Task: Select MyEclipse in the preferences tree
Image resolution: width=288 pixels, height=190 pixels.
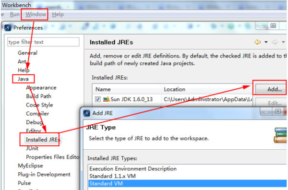Action: tap(30, 166)
